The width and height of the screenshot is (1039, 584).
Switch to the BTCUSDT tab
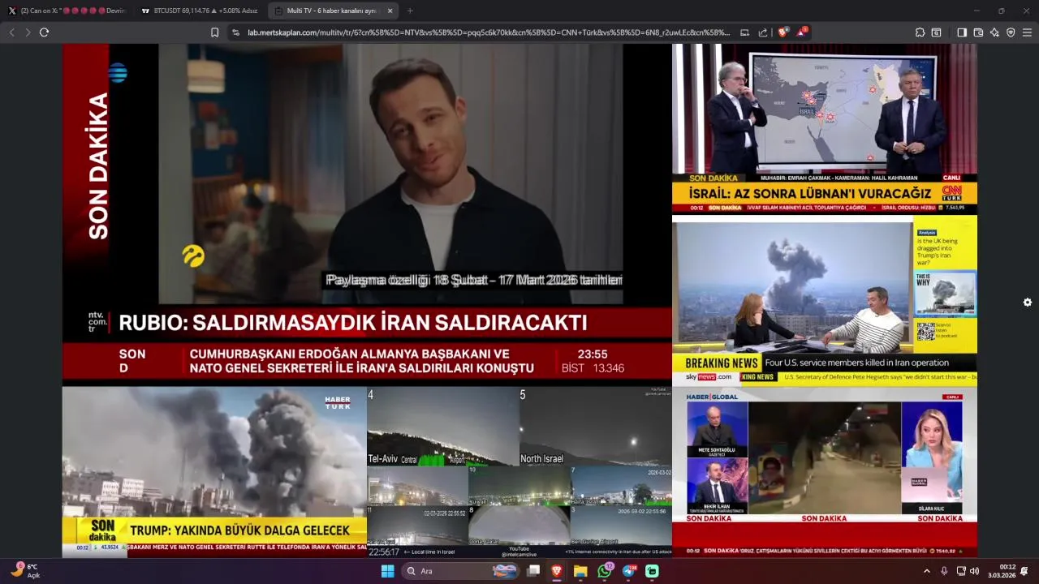[x=199, y=11]
